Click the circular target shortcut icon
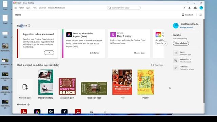The image size is (217, 122). tap(105, 112)
